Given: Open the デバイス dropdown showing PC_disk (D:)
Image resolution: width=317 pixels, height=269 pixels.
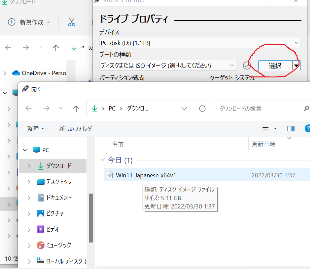Looking at the screenshot, I should (x=200, y=43).
